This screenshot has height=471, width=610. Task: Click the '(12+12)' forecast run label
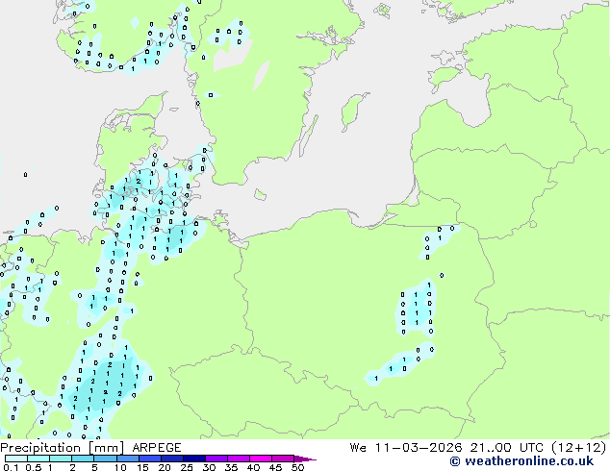point(579,448)
